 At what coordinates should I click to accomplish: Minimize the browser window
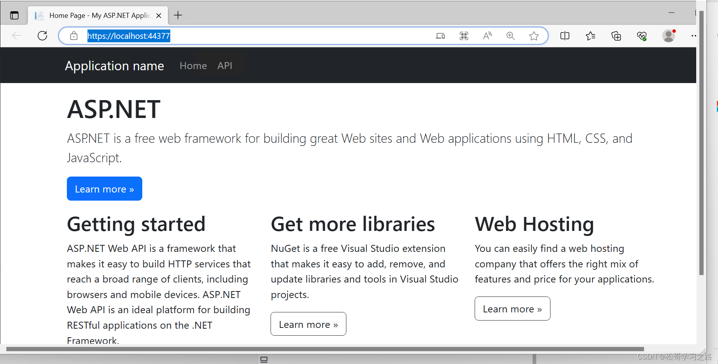point(671,13)
